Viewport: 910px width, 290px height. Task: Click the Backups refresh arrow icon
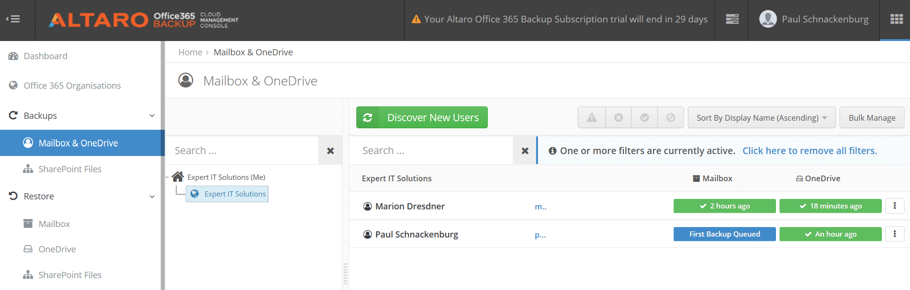point(13,115)
